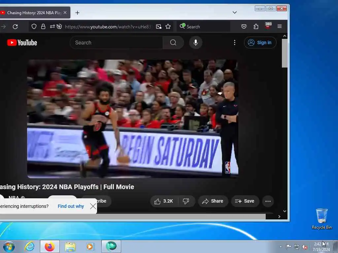Dislike the video with thumbs down
This screenshot has height=253, width=338.
click(186, 201)
